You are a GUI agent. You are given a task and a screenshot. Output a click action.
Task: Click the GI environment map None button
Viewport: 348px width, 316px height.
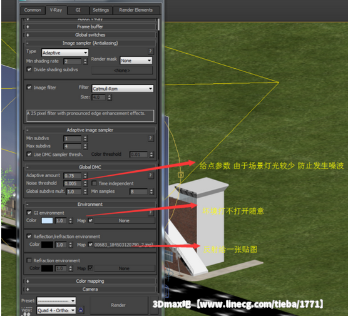(x=125, y=221)
